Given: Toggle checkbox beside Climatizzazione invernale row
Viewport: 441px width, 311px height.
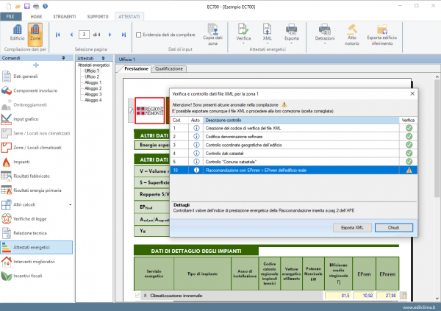Looking at the screenshot, I should point(137,296).
